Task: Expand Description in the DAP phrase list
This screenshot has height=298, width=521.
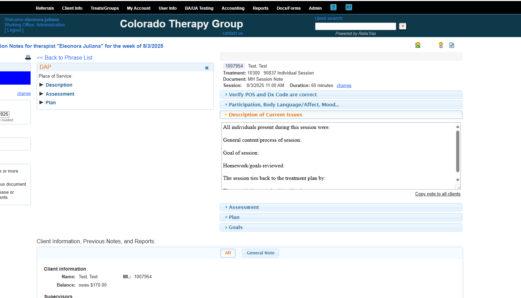Action: click(59, 85)
